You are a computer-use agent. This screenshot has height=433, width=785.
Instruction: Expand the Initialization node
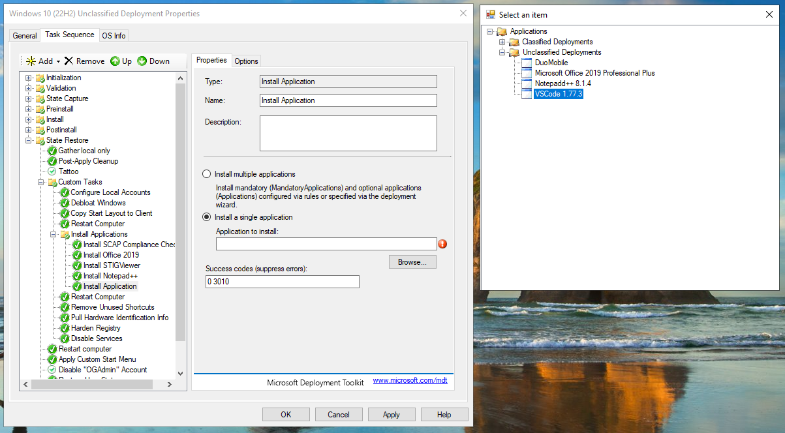tap(27, 77)
